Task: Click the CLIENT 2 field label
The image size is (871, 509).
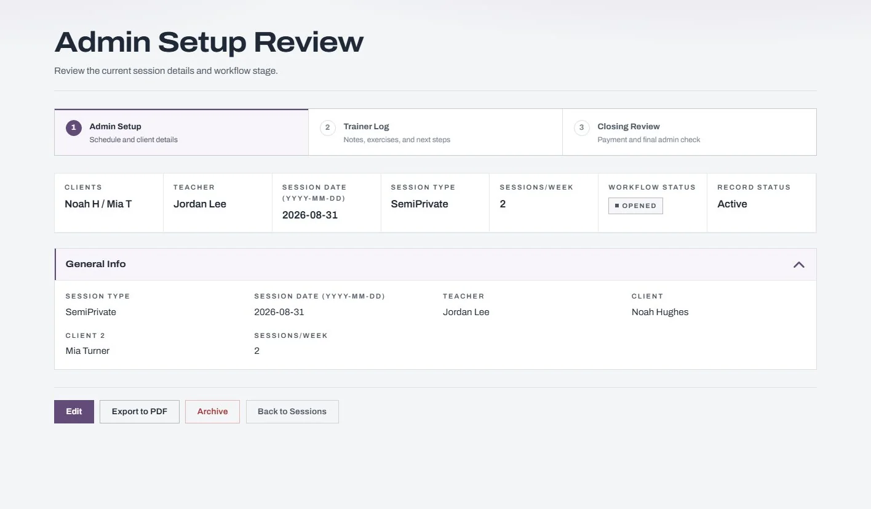Action: [x=86, y=335]
